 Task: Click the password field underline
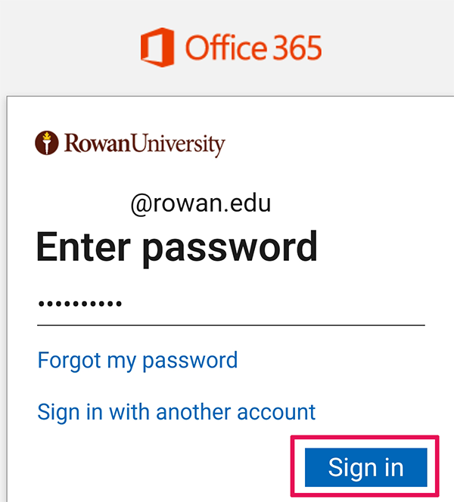231,325
